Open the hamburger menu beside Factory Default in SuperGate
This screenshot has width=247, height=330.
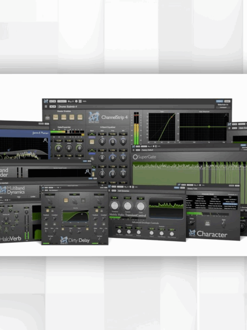(x=134, y=150)
